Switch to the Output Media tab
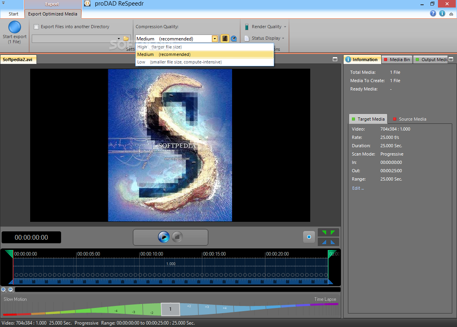 431,60
